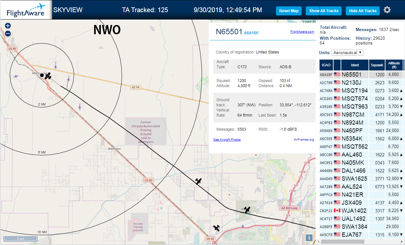Select the black aircraft icon near Morristown
The width and height of the screenshot is (405, 245).
[48, 76]
